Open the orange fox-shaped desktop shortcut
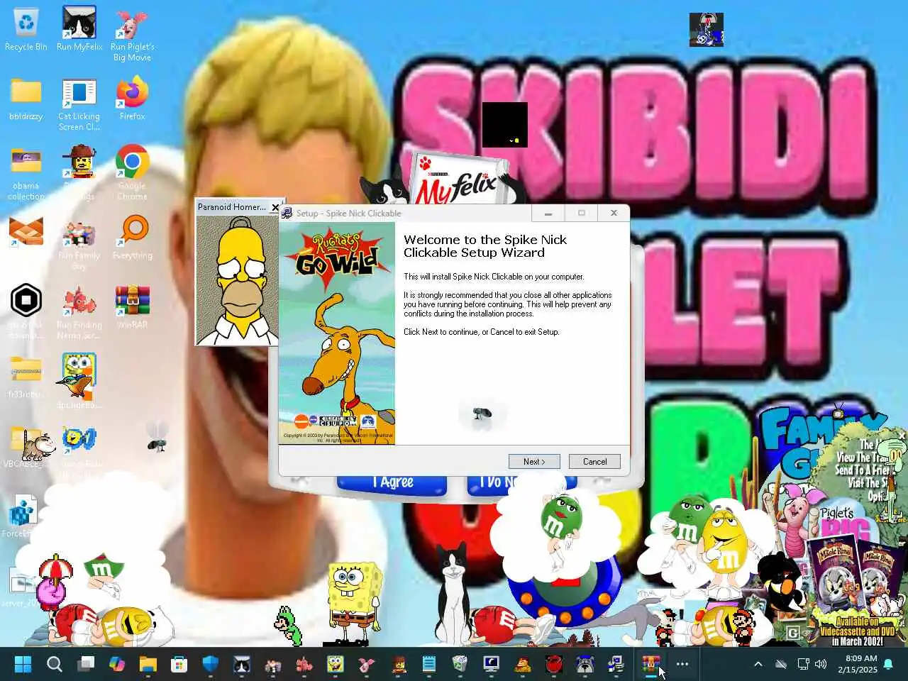The image size is (908, 681). click(x=26, y=232)
